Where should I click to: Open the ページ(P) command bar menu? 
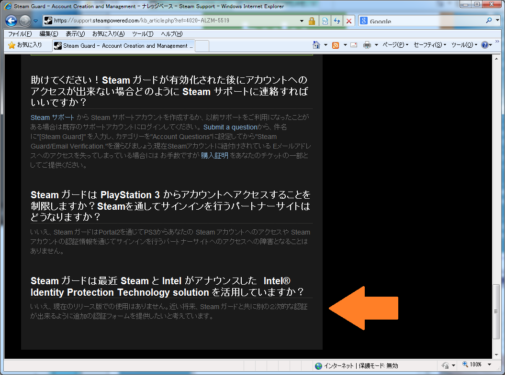(x=395, y=45)
